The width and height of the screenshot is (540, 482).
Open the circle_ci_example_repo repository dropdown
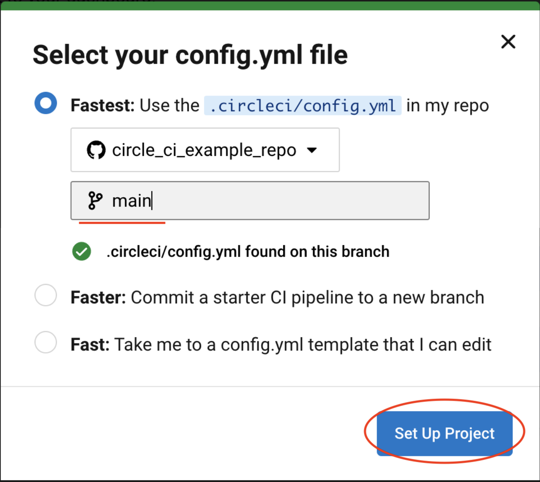(x=204, y=150)
